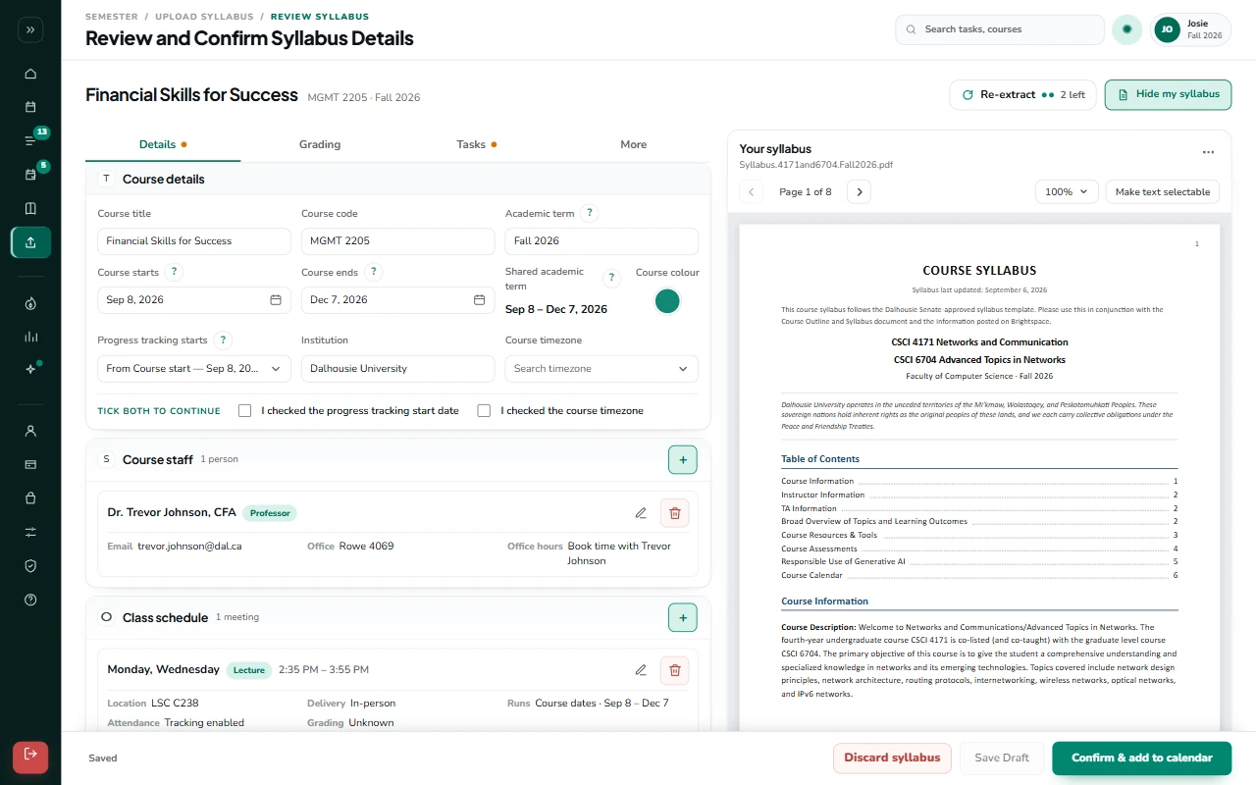Click the Course title input field

point(194,241)
